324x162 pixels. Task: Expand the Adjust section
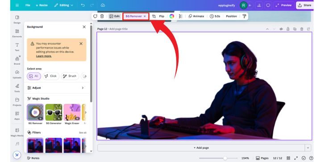click(x=56, y=88)
